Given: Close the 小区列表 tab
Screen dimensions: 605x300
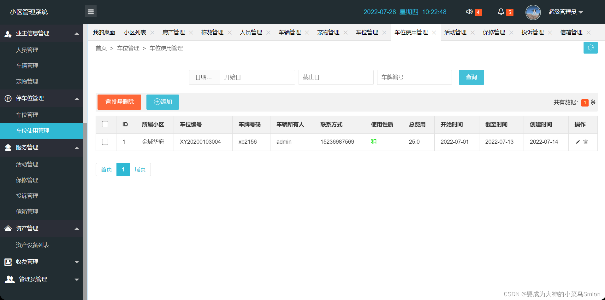Looking at the screenshot, I should (152, 32).
